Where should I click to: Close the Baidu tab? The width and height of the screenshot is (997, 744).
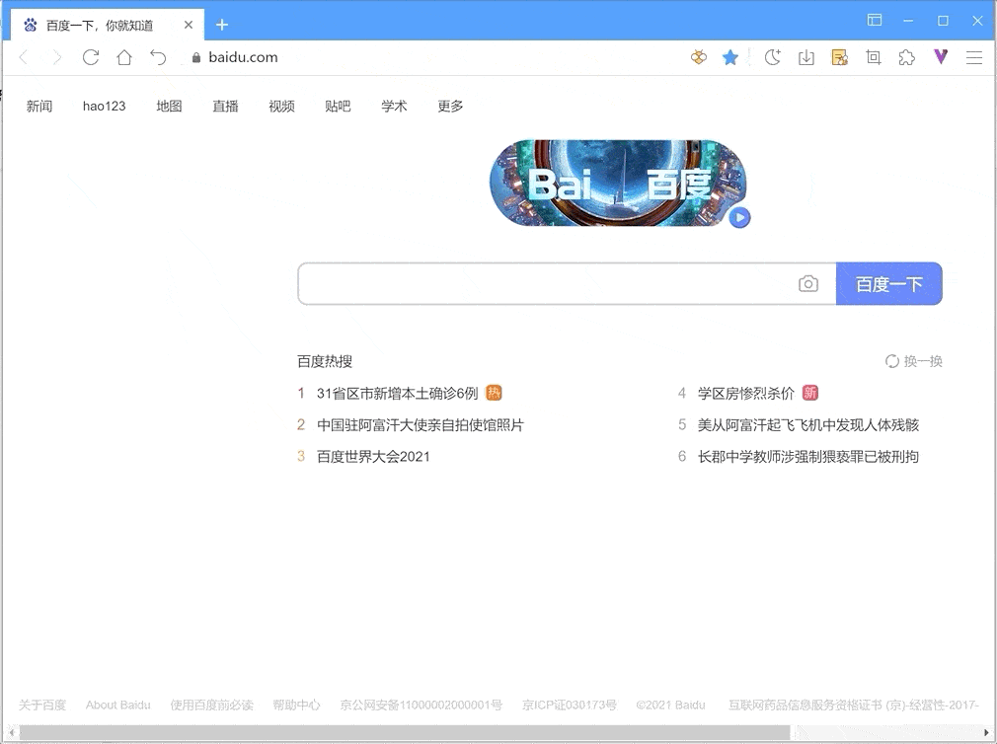point(189,25)
